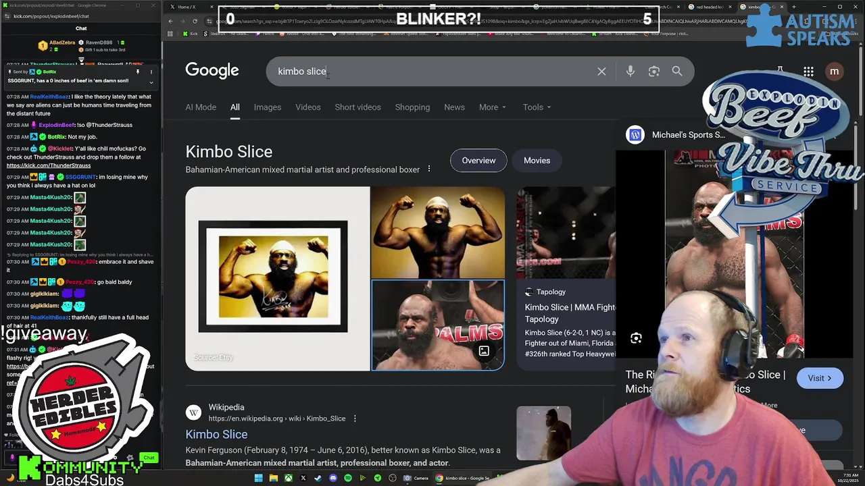Open File Explorer from the taskbar
This screenshot has height=486, width=865.
(x=274, y=478)
